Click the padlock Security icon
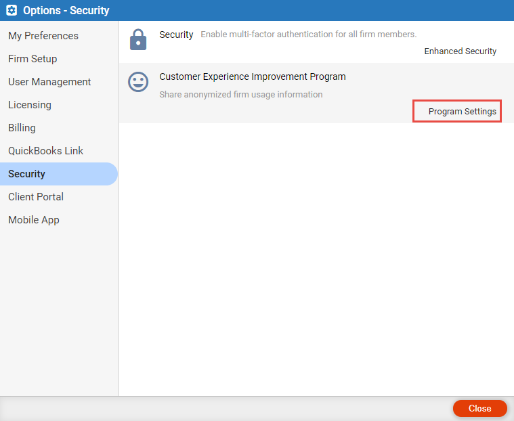 click(x=138, y=40)
